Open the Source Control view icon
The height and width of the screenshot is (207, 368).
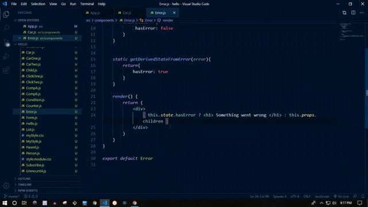tap(6, 43)
